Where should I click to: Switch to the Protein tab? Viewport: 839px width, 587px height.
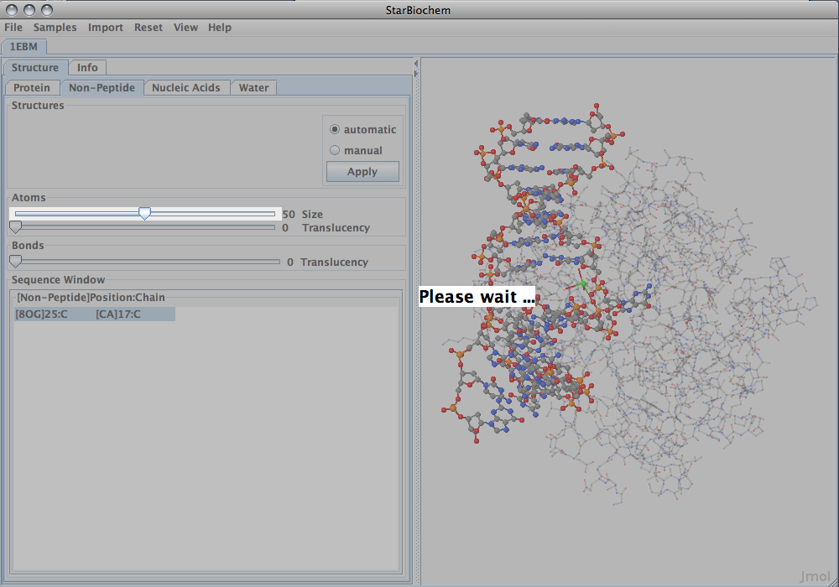pyautogui.click(x=32, y=88)
